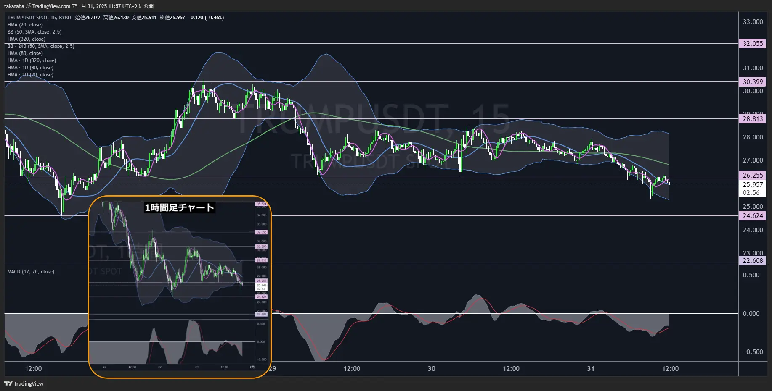Select the HMA · 1D (320, close) legend
This screenshot has width=772, height=391.
32,60
